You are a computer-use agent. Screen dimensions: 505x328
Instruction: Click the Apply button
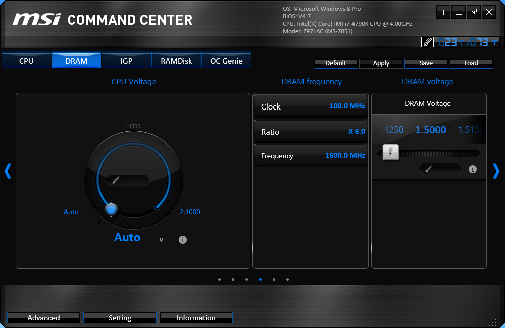point(381,63)
